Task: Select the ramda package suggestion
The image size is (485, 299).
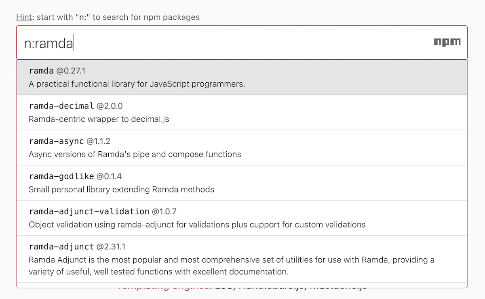Action: tap(41, 71)
